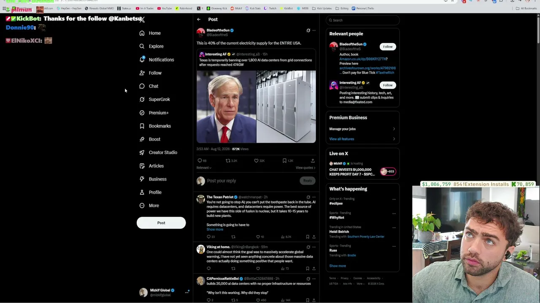Image resolution: width=540 pixels, height=303 pixels.
Task: Like The Texan Patriot's reply
Action: point(258,237)
